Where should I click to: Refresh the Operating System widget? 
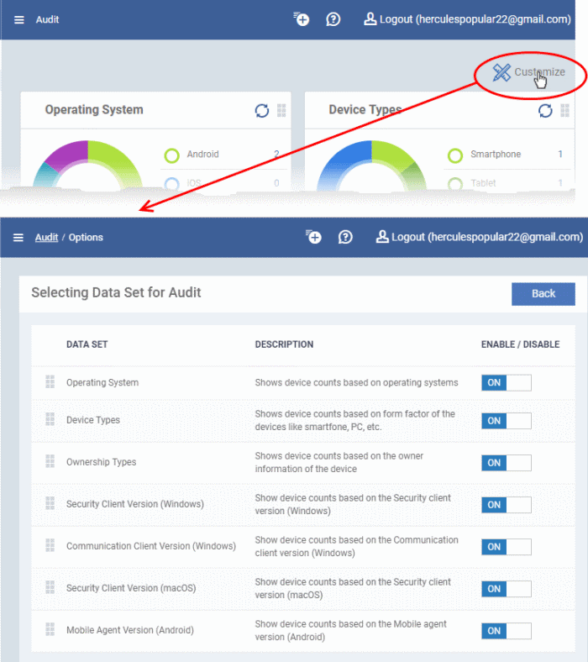[262, 111]
